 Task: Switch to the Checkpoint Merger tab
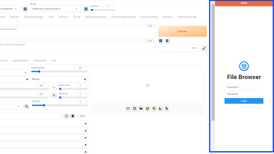point(34,17)
